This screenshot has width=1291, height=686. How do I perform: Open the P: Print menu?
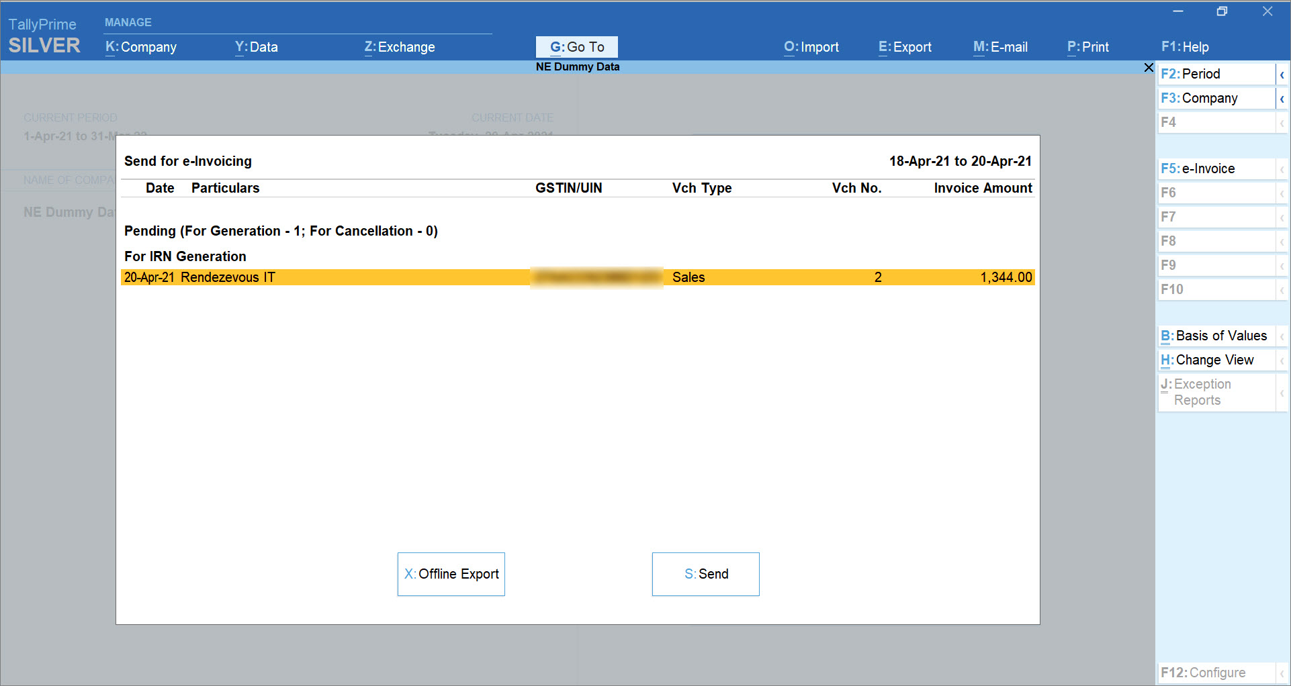click(1088, 47)
